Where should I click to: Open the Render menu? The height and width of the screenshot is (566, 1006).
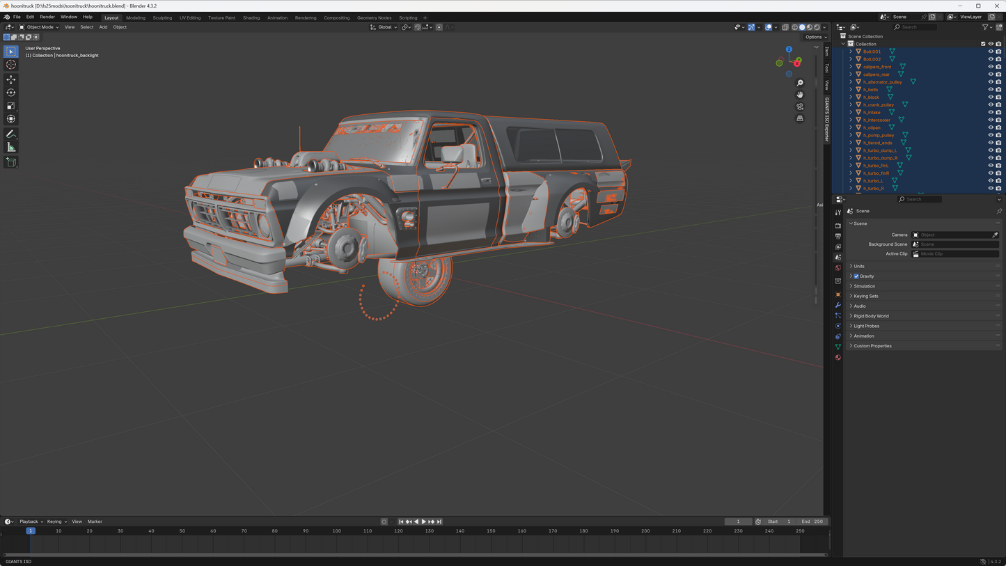coord(47,17)
